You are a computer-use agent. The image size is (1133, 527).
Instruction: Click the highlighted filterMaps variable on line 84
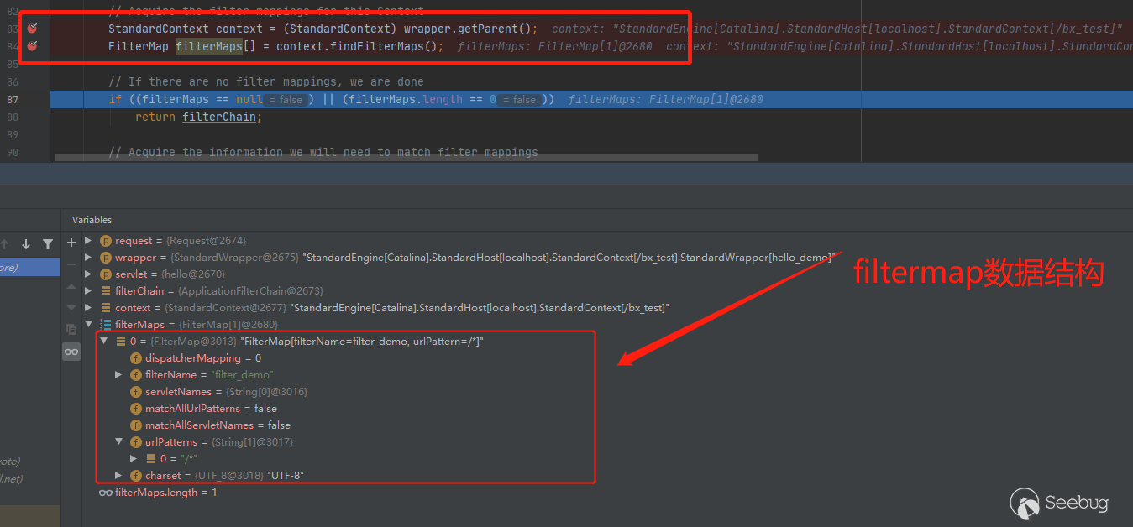[209, 46]
